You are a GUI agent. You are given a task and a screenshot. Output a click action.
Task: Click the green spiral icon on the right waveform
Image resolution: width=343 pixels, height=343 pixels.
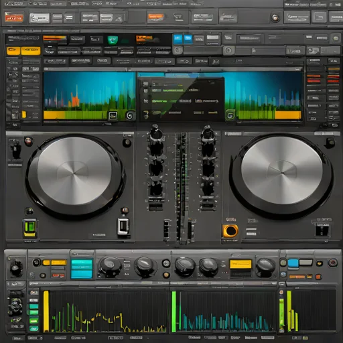230,115
